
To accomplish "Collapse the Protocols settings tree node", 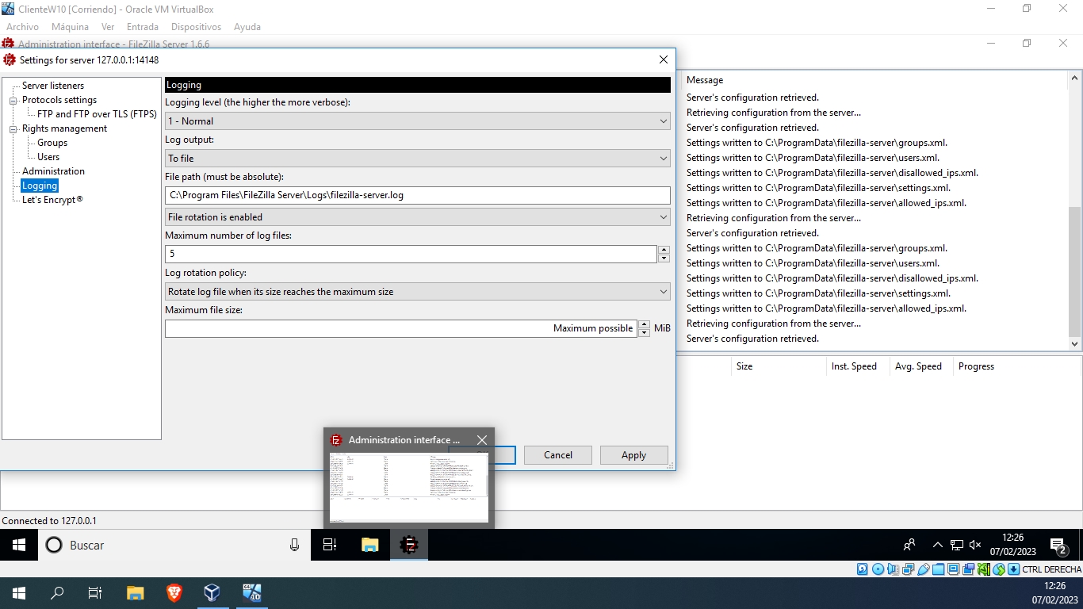I will coord(13,101).
